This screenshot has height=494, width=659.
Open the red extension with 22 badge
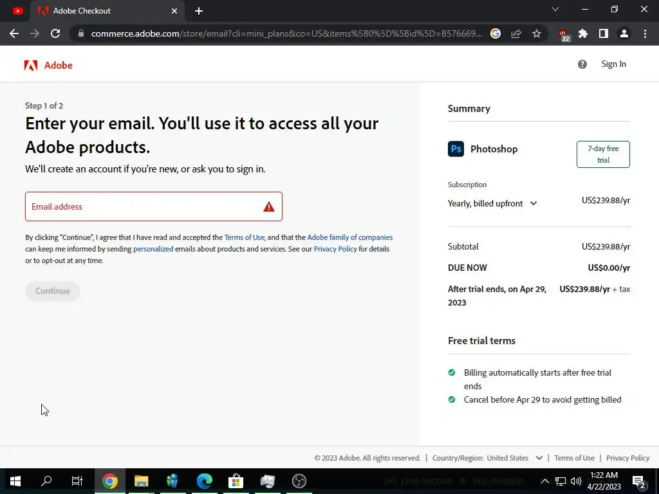563,35
